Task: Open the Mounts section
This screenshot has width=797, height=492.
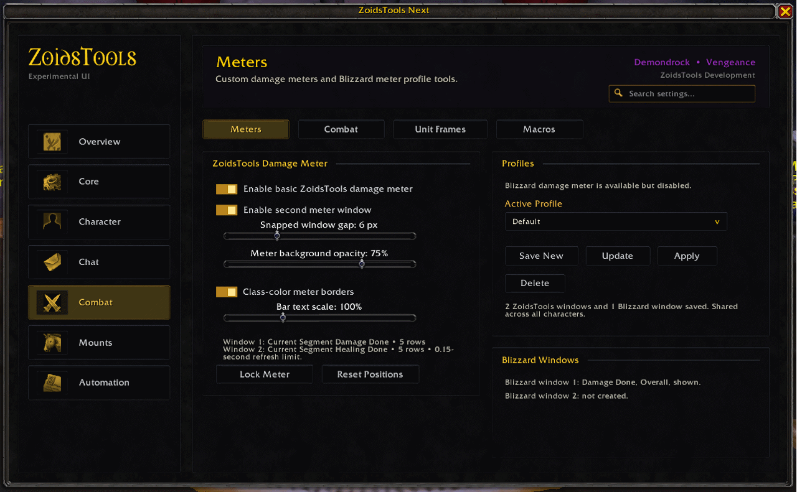Action: click(99, 343)
